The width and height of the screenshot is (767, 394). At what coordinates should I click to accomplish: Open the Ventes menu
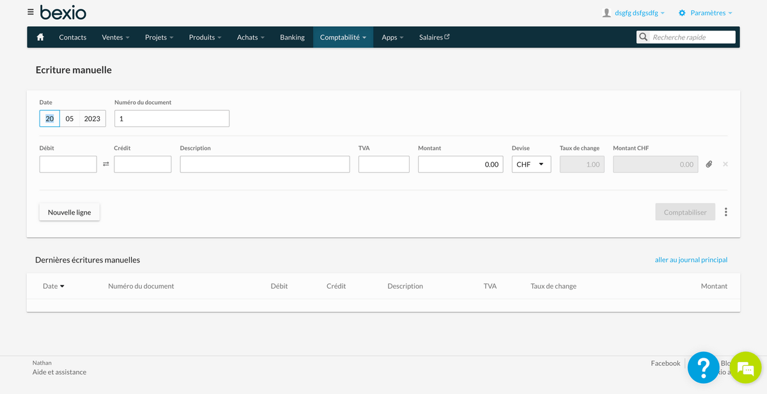pyautogui.click(x=115, y=37)
